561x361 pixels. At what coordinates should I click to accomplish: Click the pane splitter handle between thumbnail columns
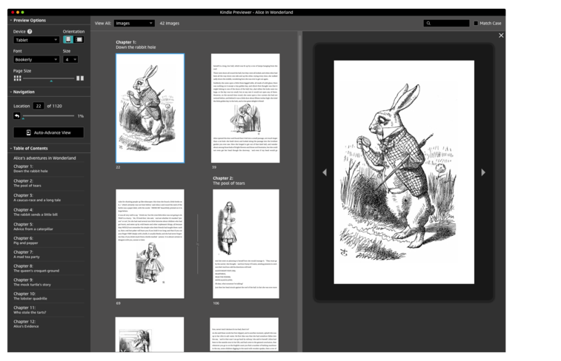(x=197, y=244)
